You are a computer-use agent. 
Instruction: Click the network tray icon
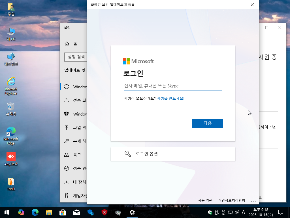click(230, 212)
